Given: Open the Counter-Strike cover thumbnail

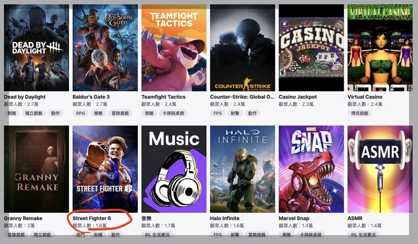Looking at the screenshot, I should [243, 48].
